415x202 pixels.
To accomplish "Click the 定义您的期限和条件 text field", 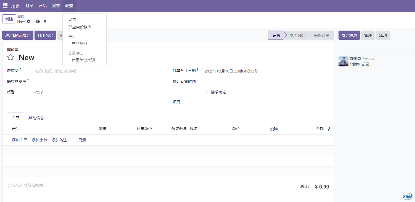I will click(x=83, y=185).
